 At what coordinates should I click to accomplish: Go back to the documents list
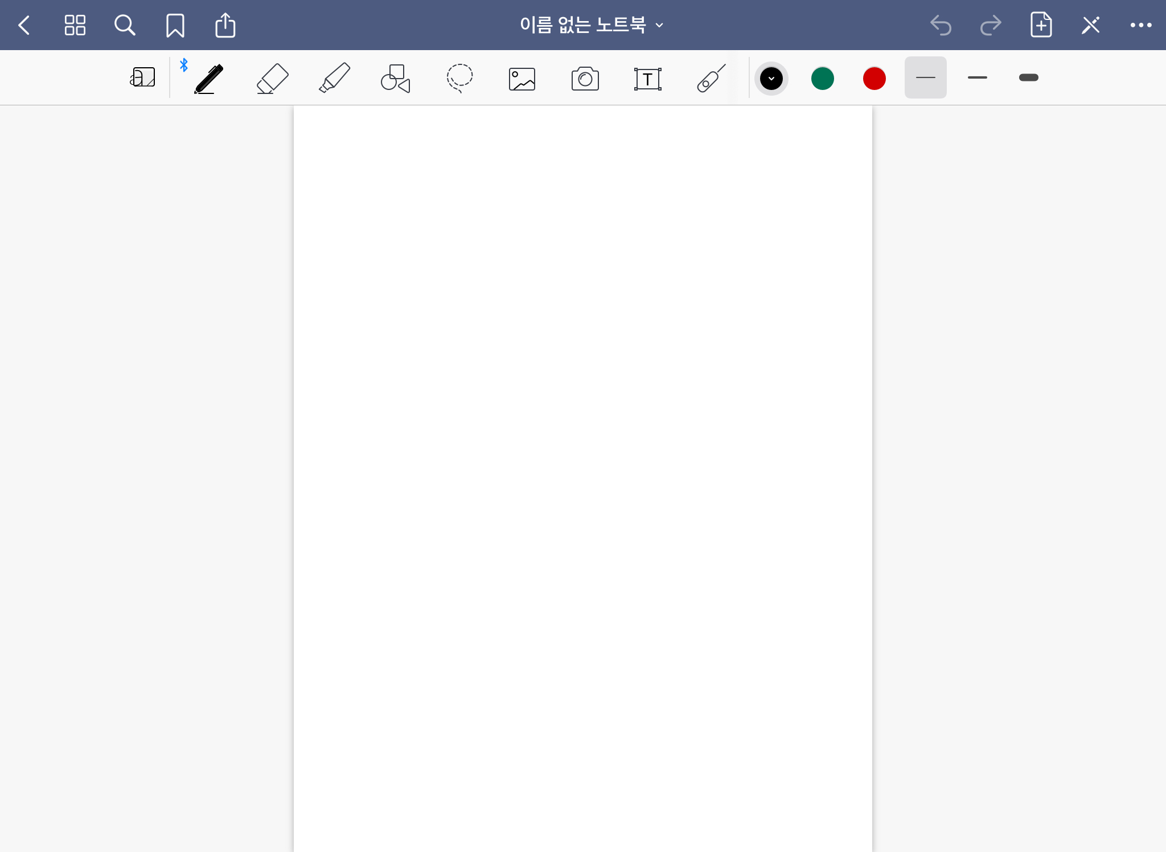(x=24, y=25)
